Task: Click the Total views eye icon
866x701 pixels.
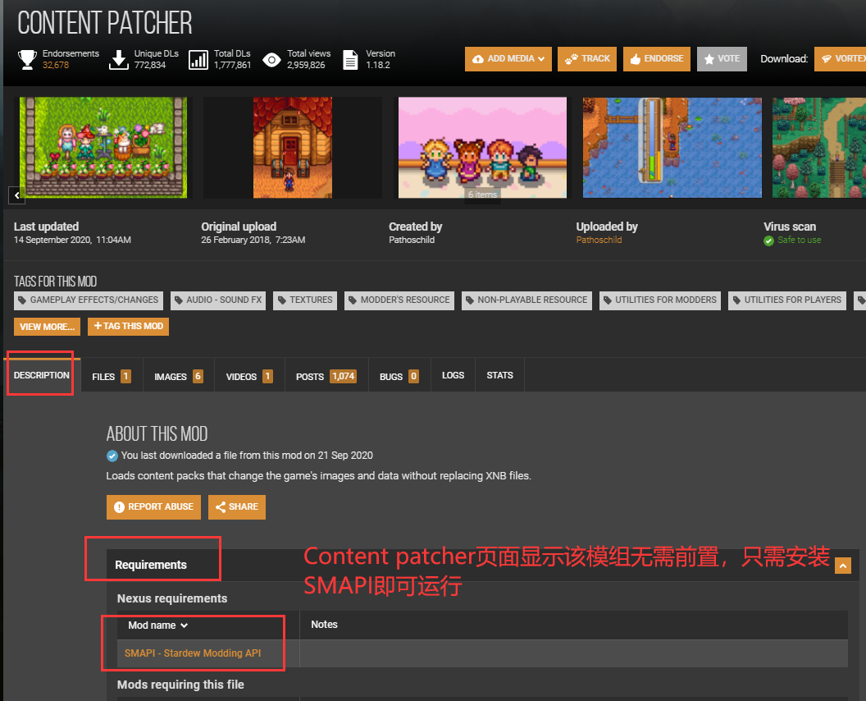Action: (x=271, y=60)
